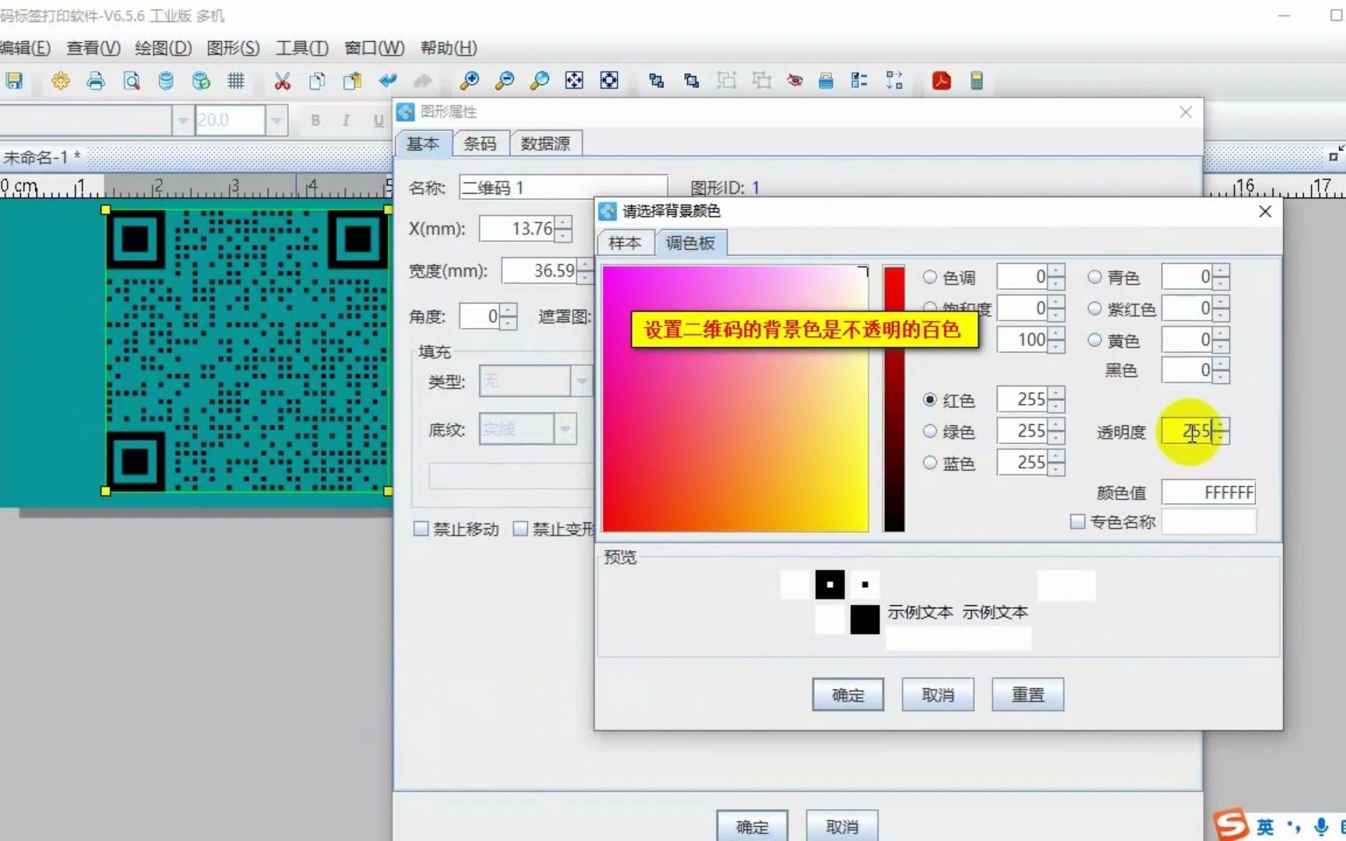This screenshot has height=841, width=1346.
Task: Click the Zoom In magnifier
Action: 469,80
